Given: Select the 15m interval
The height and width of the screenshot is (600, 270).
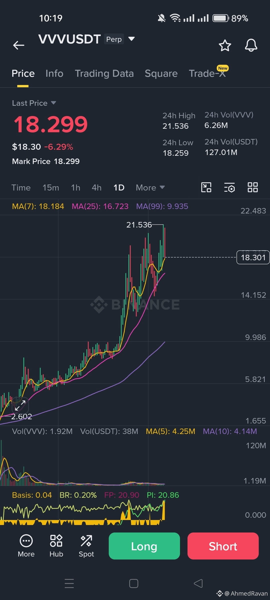Looking at the screenshot, I should (x=51, y=187).
